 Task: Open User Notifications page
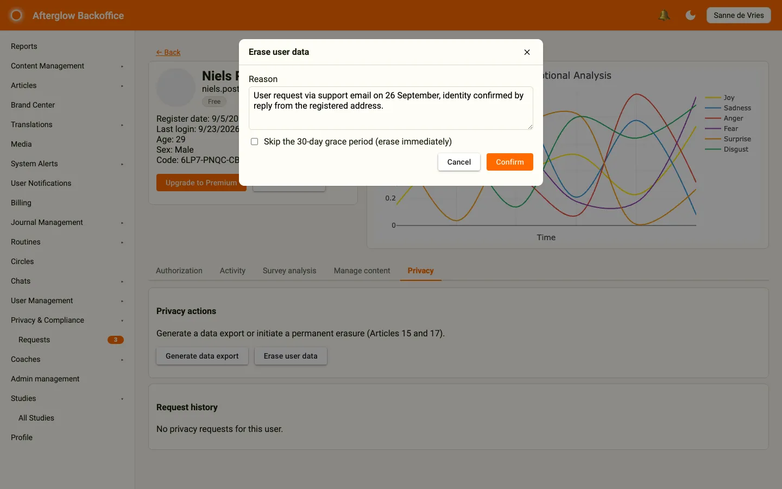[67, 183]
